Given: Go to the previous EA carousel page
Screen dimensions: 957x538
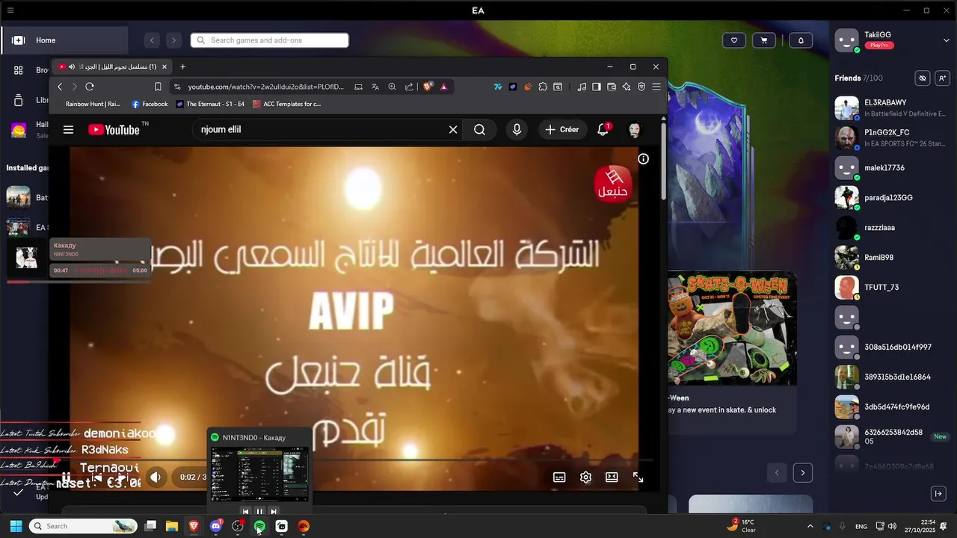Looking at the screenshot, I should (x=777, y=472).
